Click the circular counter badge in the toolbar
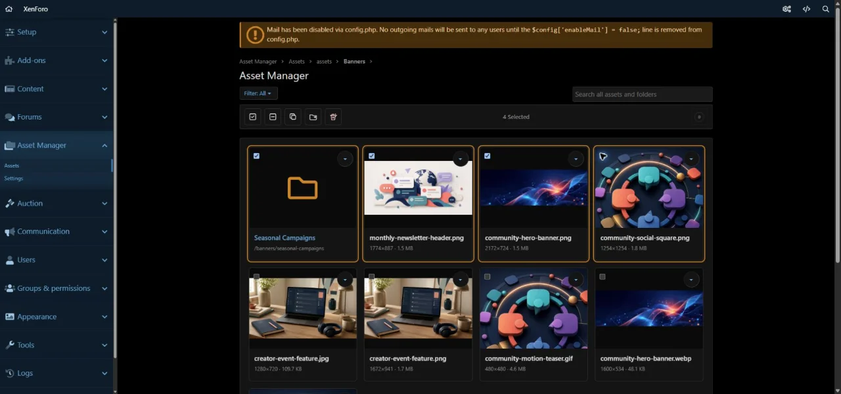This screenshot has height=394, width=841. click(699, 117)
